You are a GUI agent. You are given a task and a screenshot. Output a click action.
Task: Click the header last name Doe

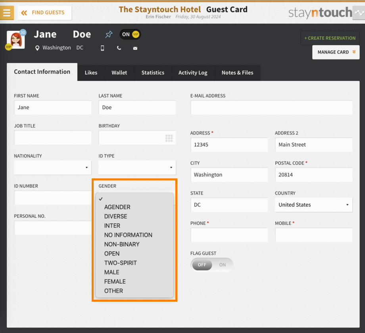click(82, 34)
